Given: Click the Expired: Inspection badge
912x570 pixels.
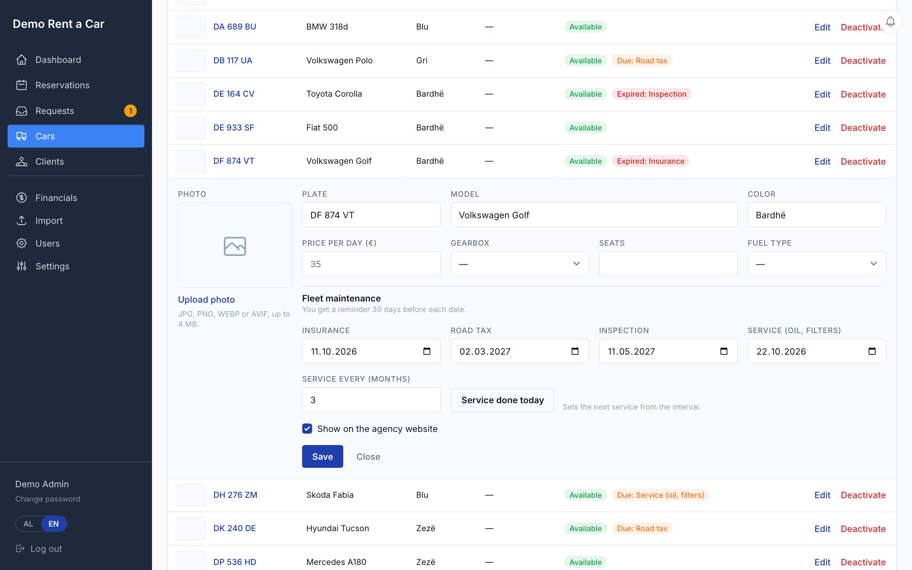Looking at the screenshot, I should pos(651,94).
